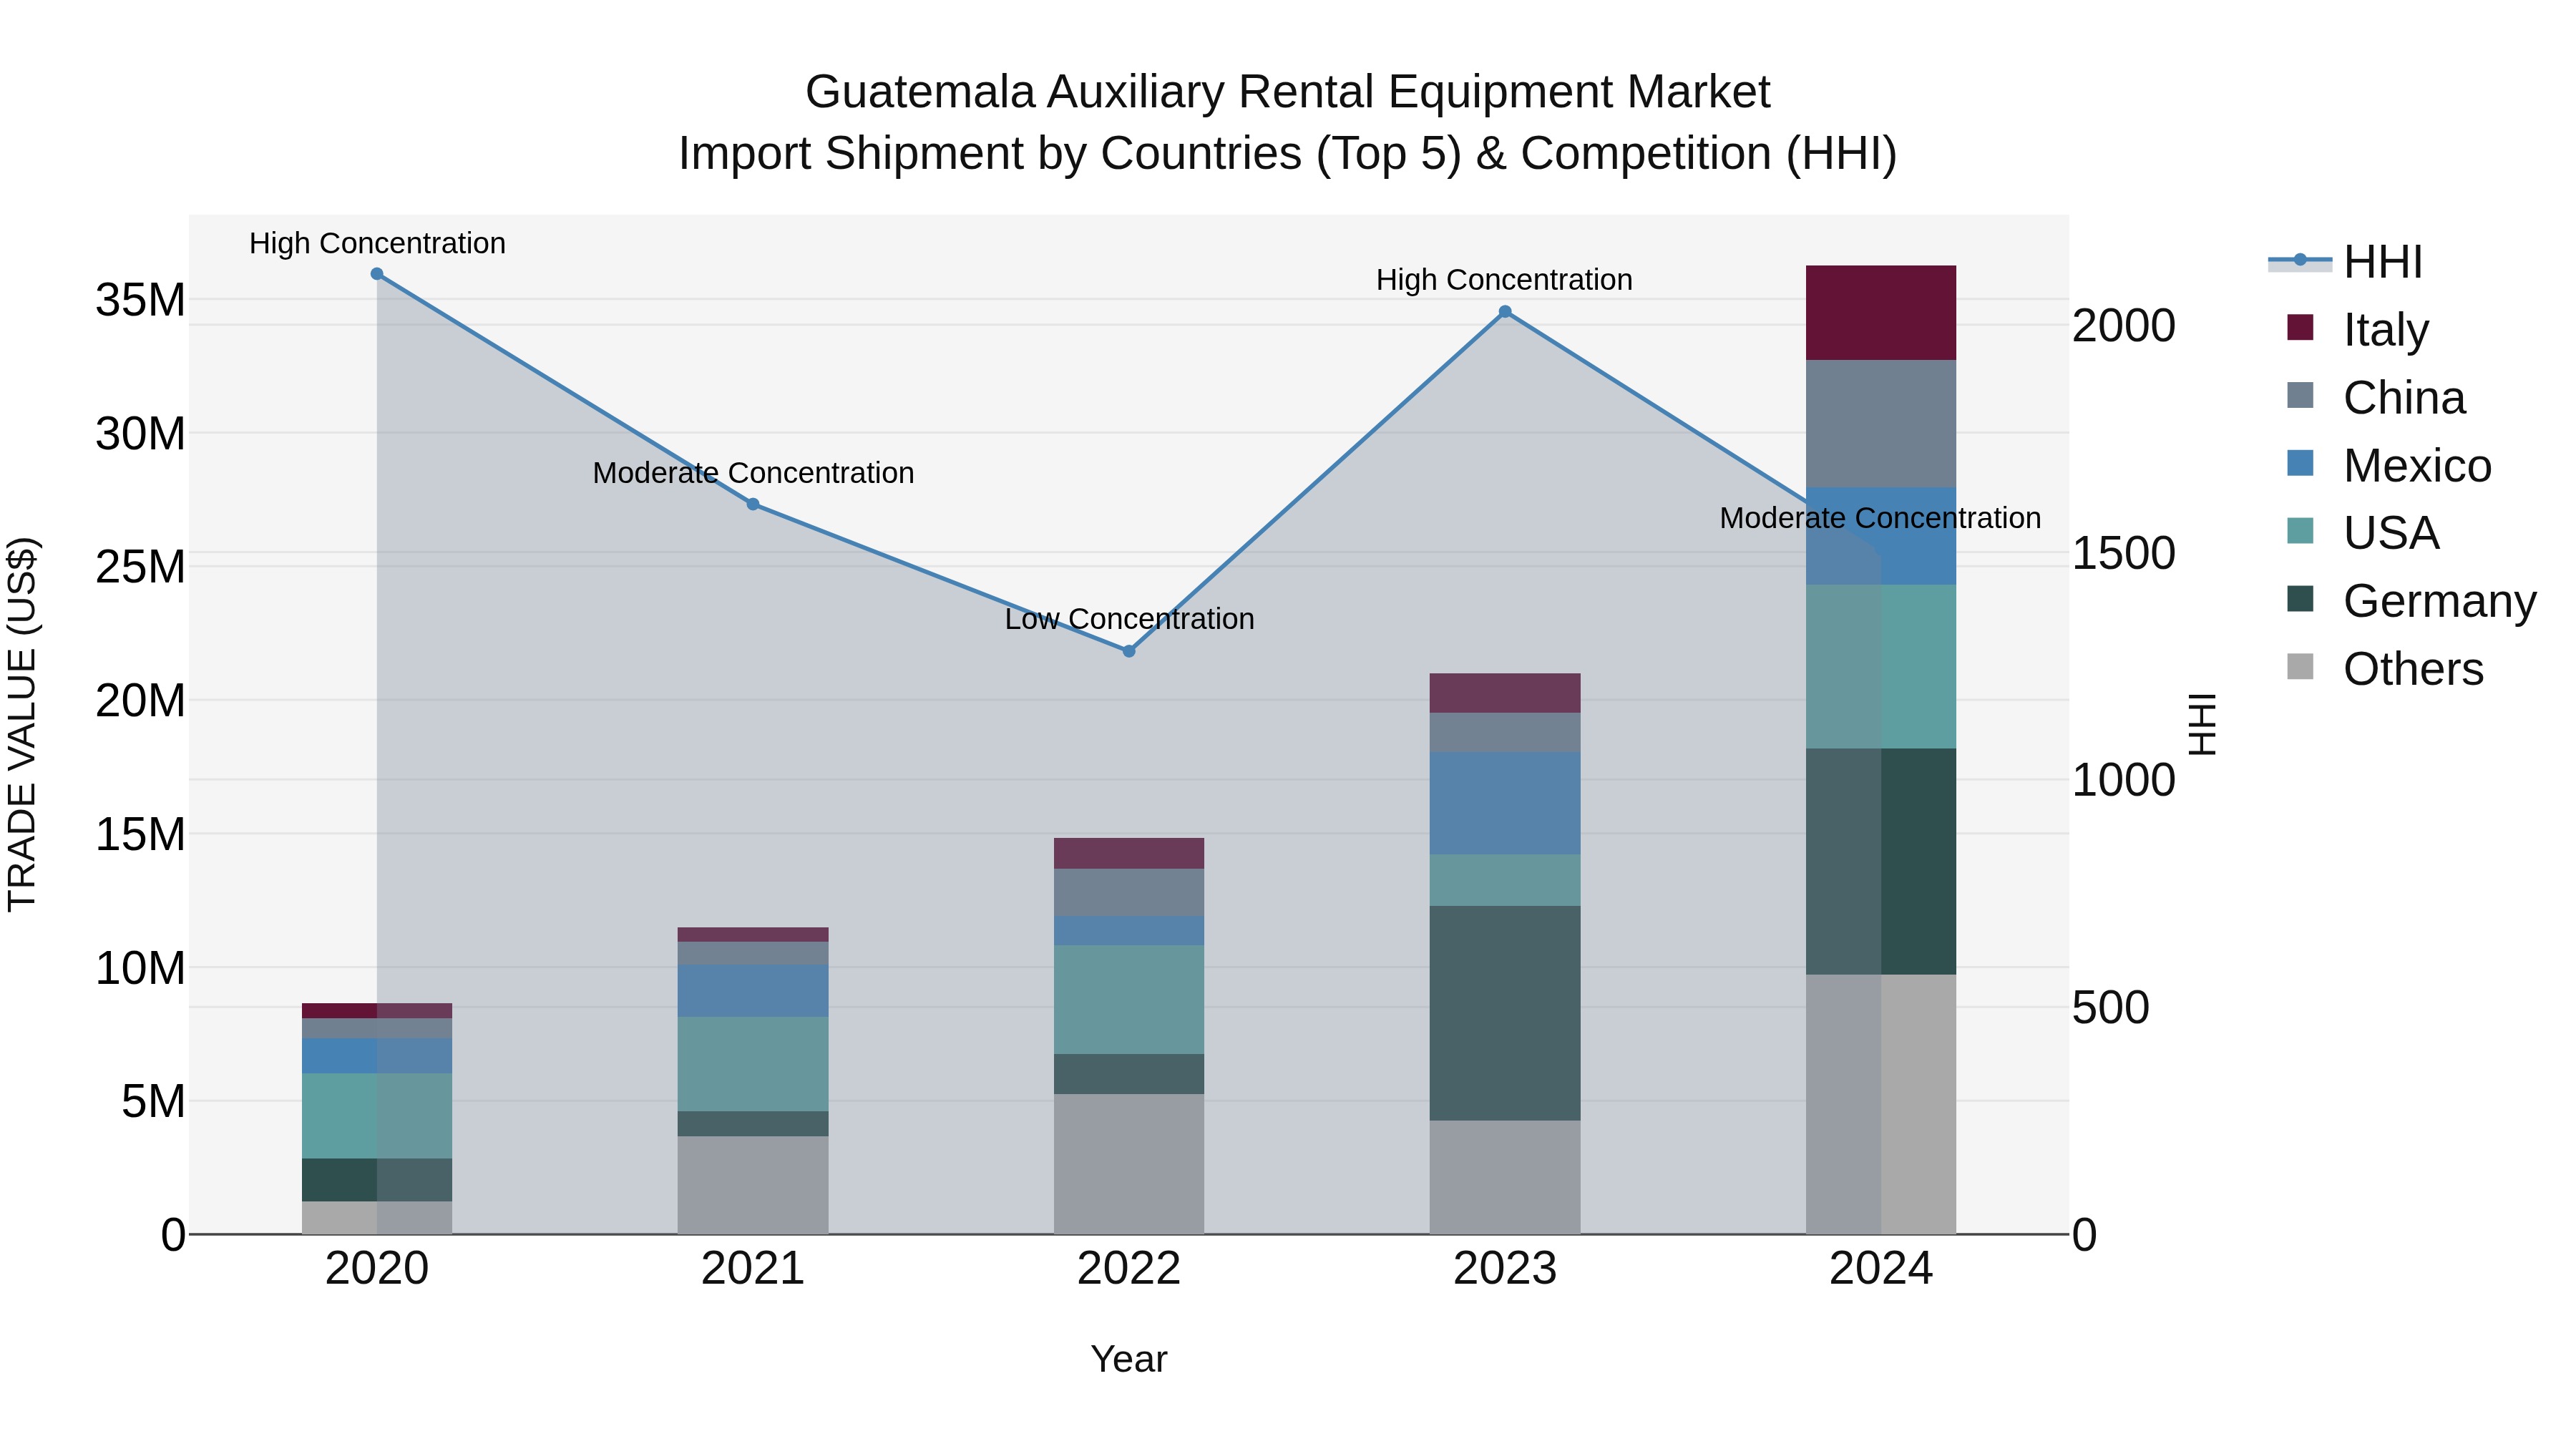Toggle the Others legend entry

pos(2385,668)
